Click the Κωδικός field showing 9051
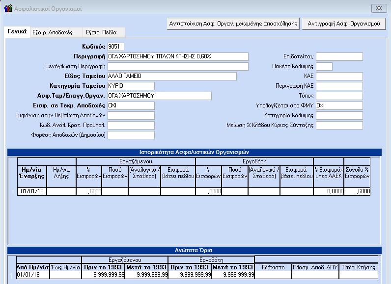Viewport: 391px width, 284px height. pos(116,47)
